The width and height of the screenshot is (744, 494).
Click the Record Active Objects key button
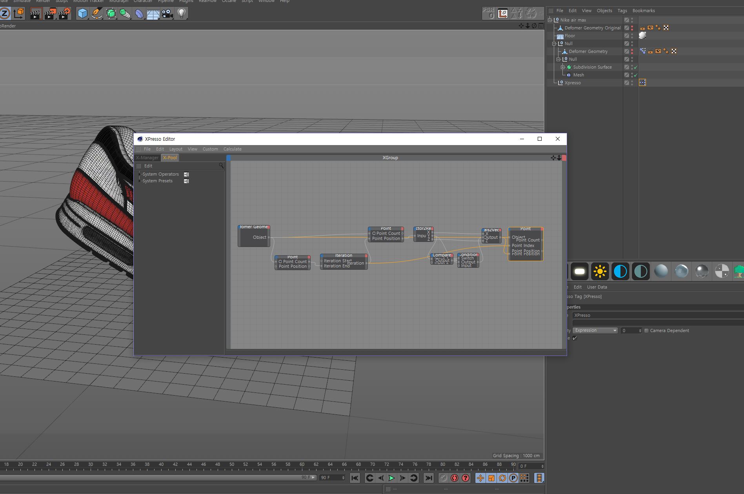coord(444,478)
